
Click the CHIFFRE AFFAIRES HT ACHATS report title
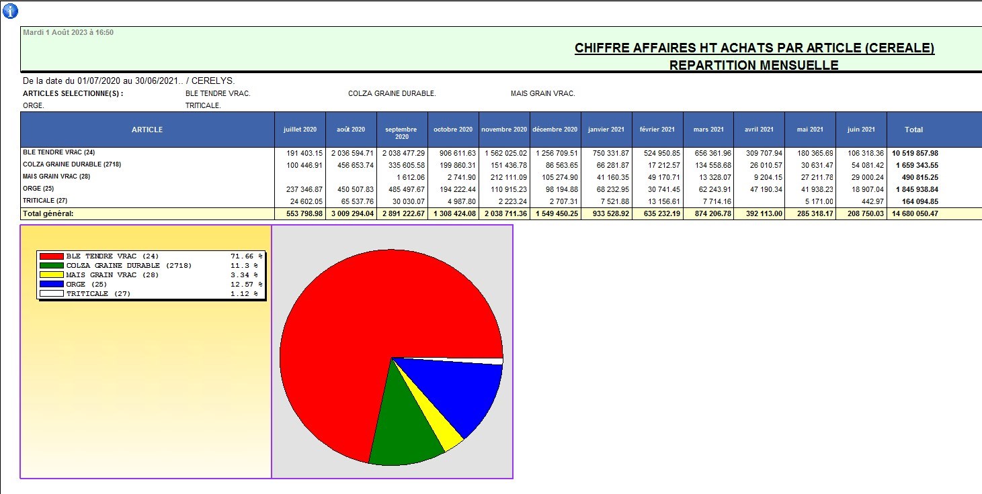pyautogui.click(x=754, y=48)
